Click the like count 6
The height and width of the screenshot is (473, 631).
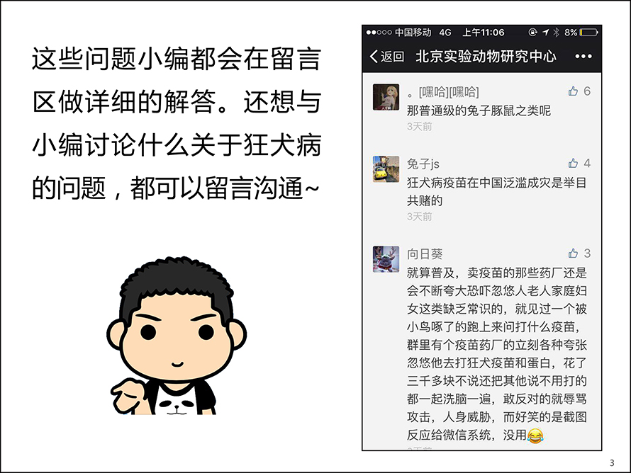587,91
